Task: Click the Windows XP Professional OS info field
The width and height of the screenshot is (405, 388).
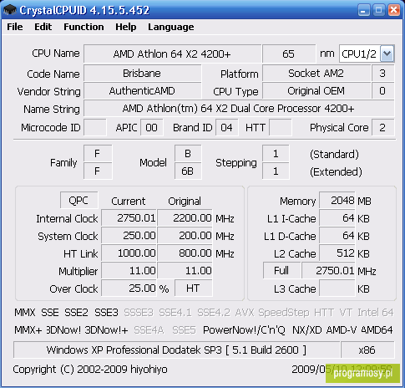Action: pos(176,350)
